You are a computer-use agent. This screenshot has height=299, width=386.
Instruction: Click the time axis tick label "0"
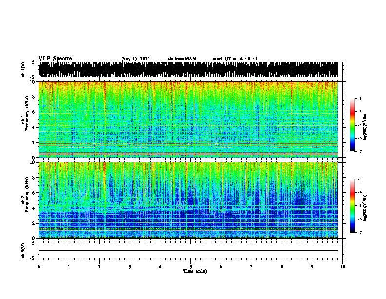point(39,267)
